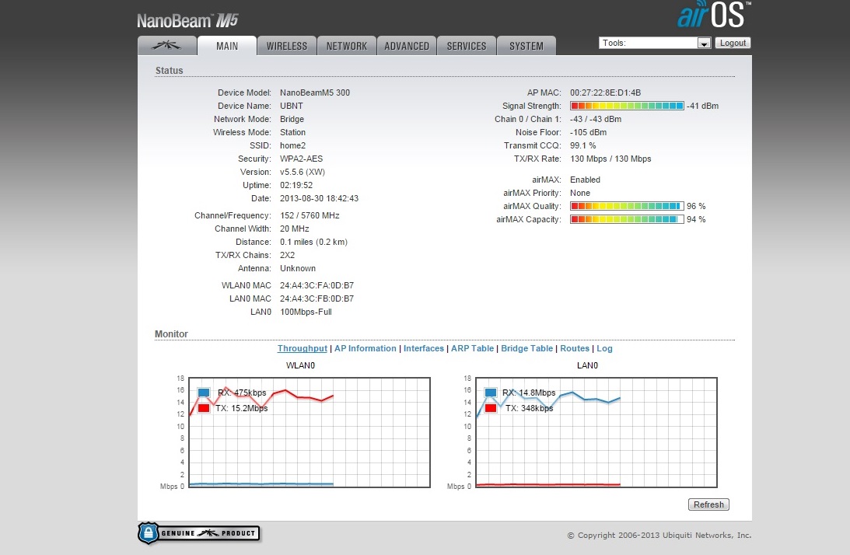Screen dimensions: 850x555
Task: Click the red TX legend box in LAN0 graph
Action: 491,408
